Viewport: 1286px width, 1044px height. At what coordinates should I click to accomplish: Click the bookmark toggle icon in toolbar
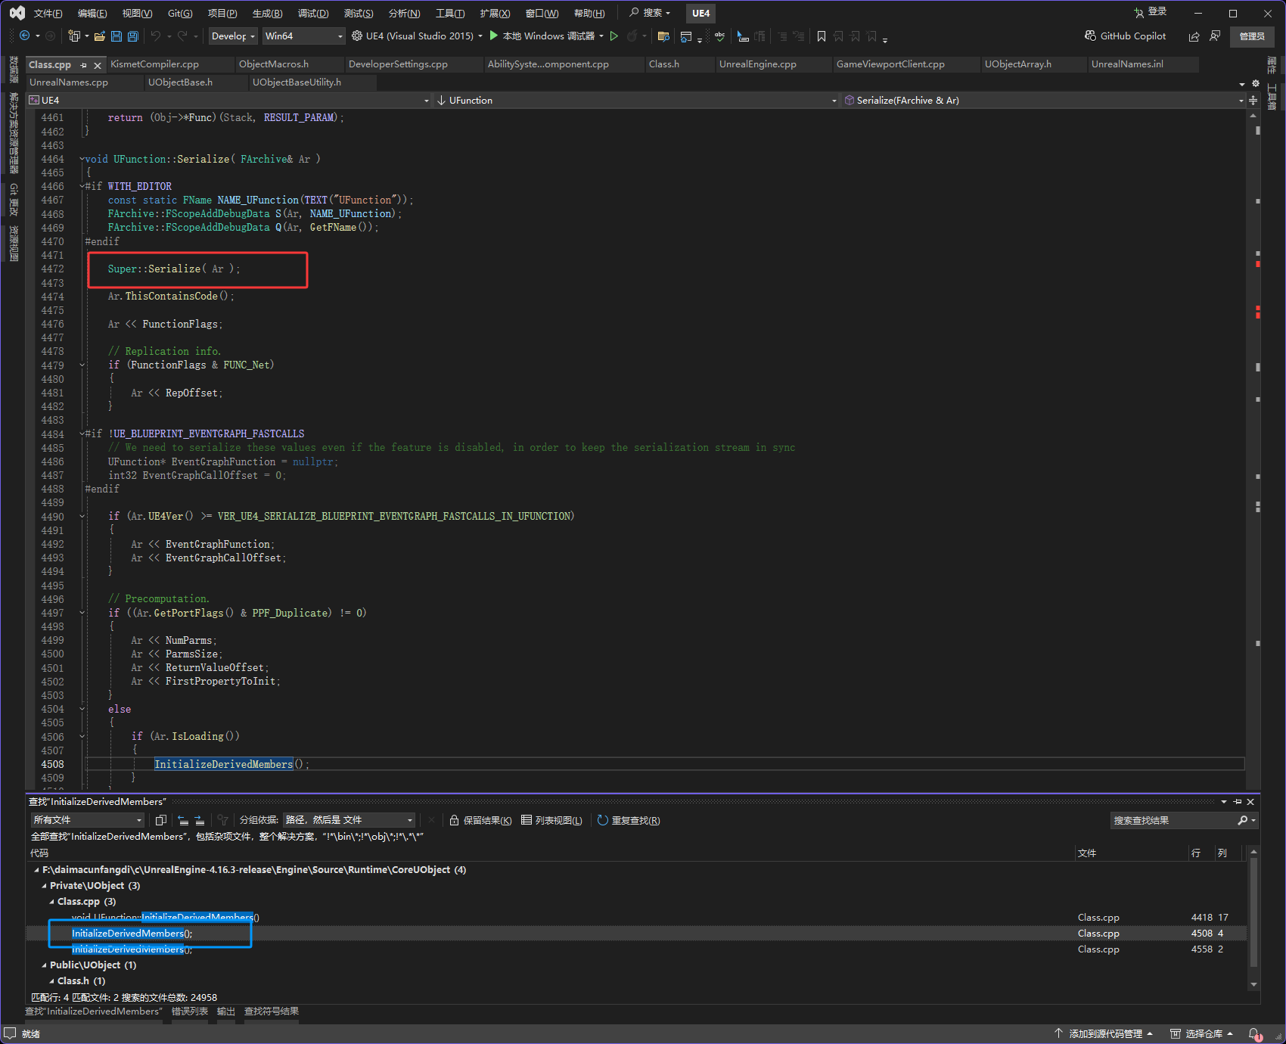tap(822, 36)
